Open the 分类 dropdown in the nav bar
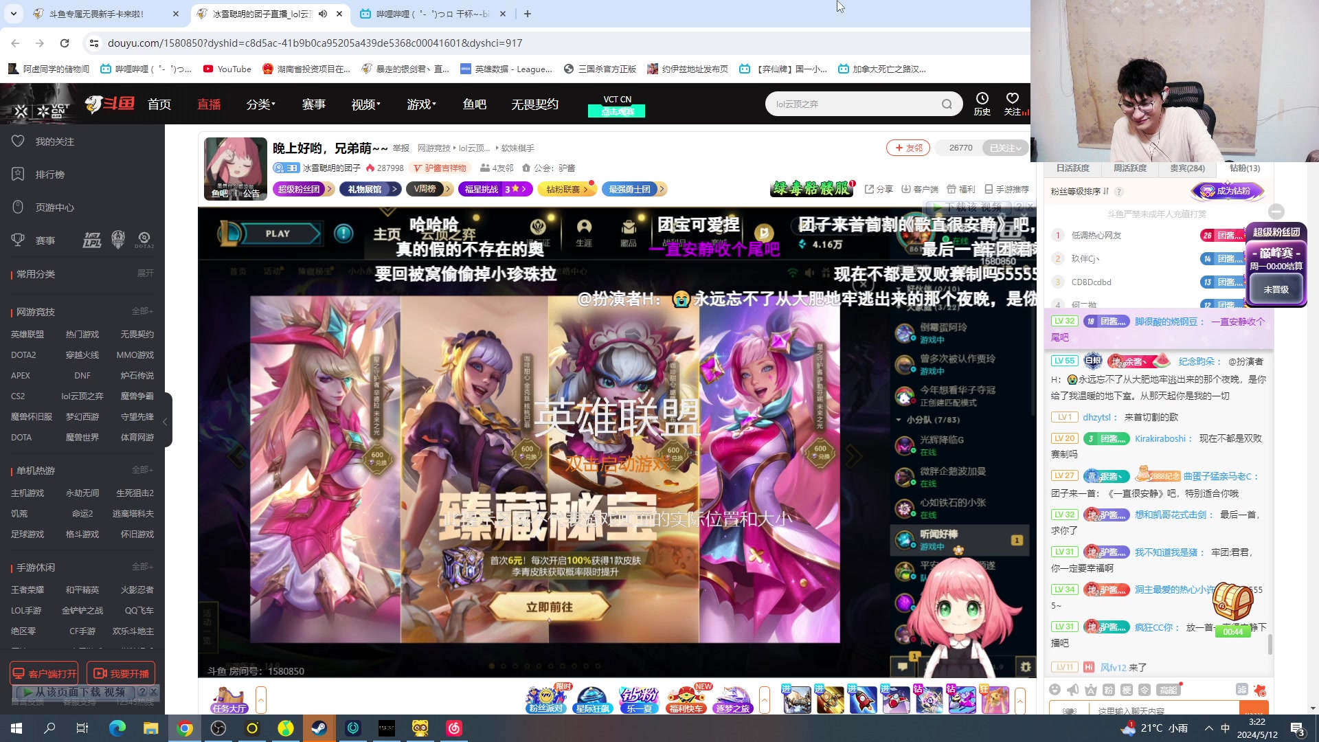The width and height of the screenshot is (1319, 742). [x=261, y=104]
